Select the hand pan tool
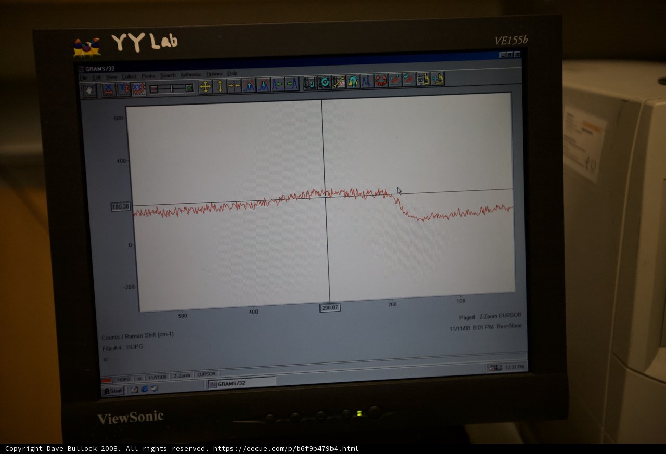Image resolution: width=666 pixels, height=454 pixels. coord(89,90)
